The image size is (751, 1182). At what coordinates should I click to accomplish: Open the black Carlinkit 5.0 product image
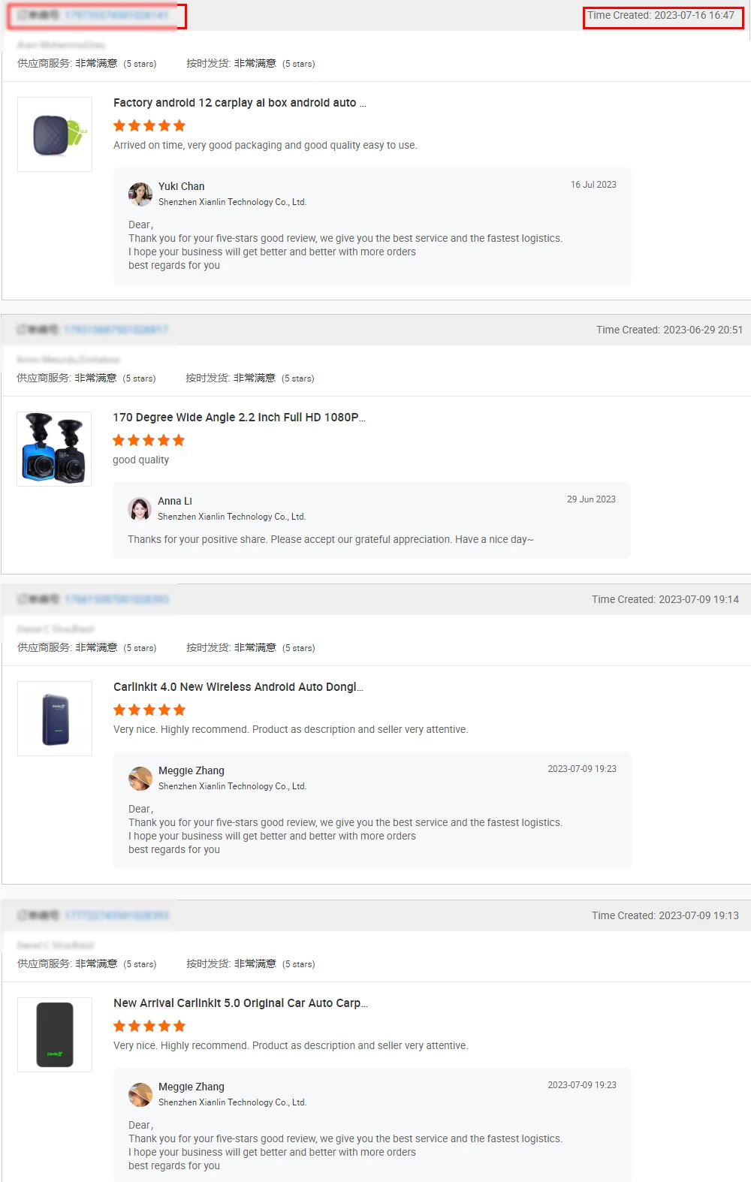coord(55,1035)
